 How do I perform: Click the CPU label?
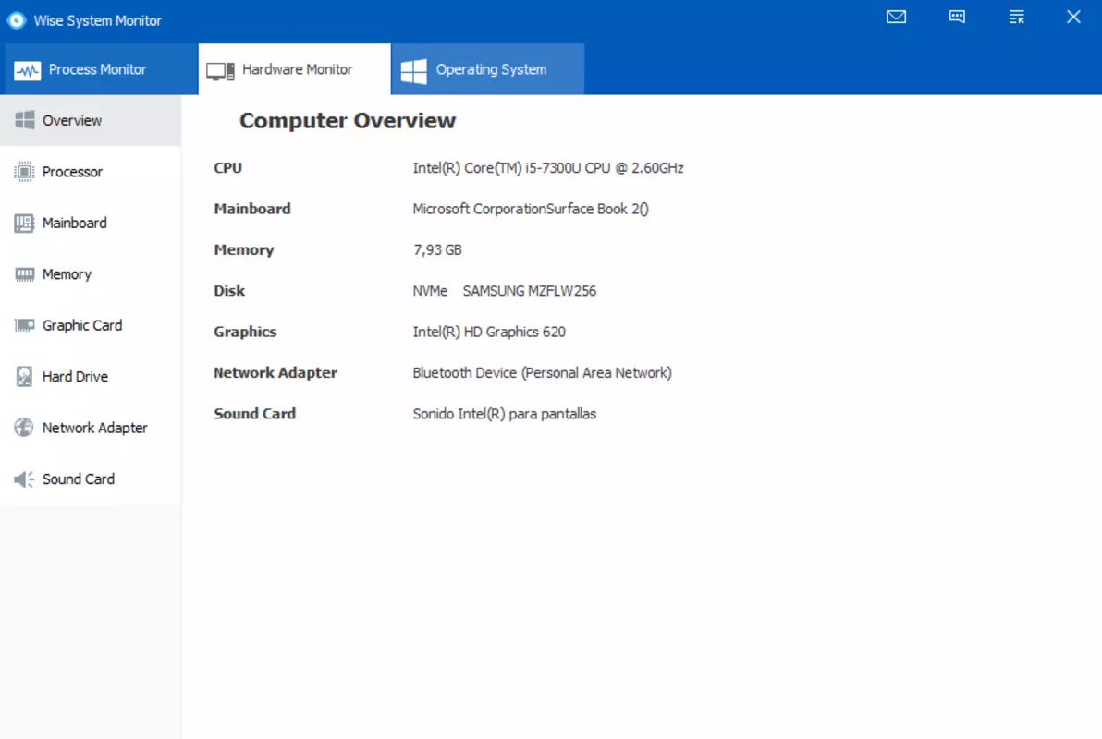tap(227, 168)
